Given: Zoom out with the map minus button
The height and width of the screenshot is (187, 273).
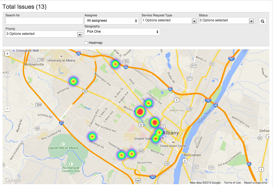Looking at the screenshot, I should pyautogui.click(x=7, y=109).
